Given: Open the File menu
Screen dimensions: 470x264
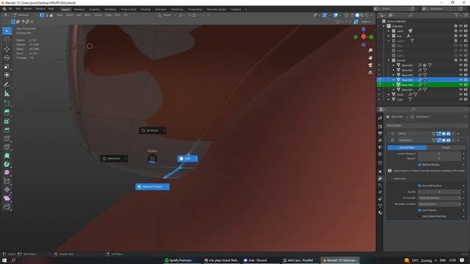Looking at the screenshot, I should click(10, 9).
